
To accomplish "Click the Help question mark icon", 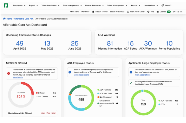I will pyautogui.click(x=148, y=12).
